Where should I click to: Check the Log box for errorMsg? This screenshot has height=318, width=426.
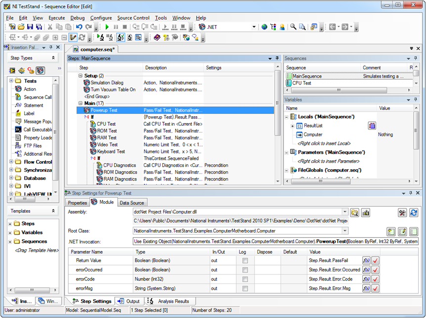pos(245,288)
